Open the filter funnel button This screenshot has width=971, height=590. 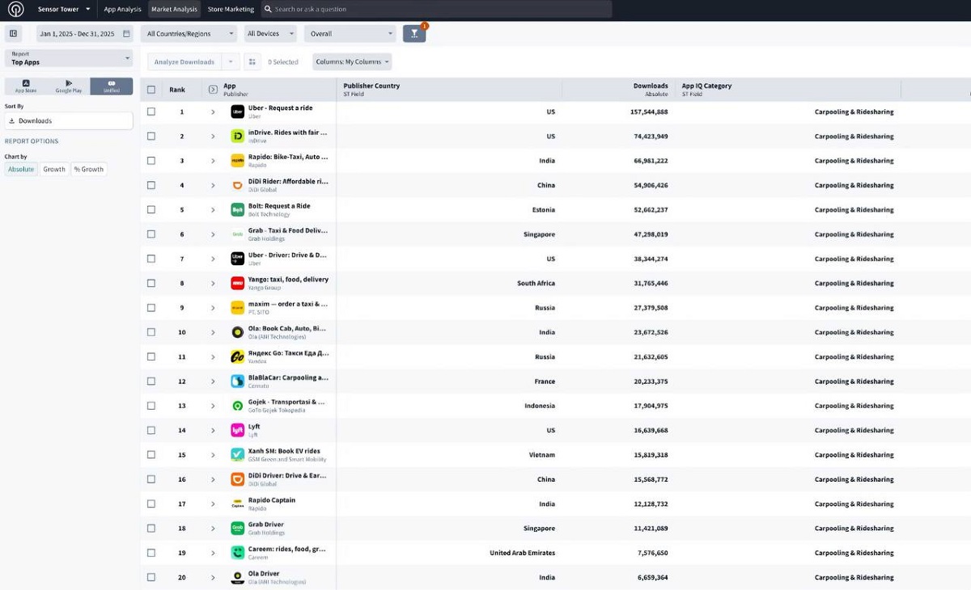413,34
